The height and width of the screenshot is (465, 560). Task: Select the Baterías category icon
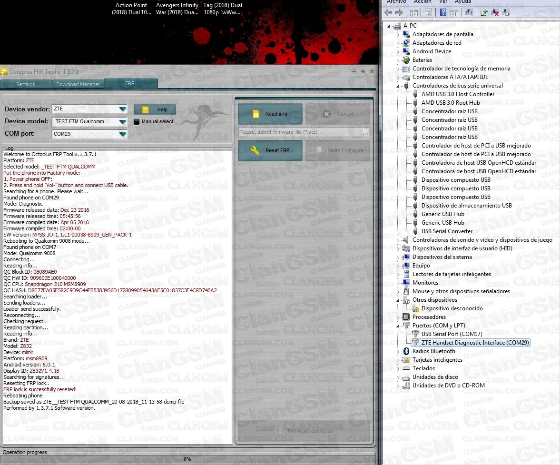point(406,60)
